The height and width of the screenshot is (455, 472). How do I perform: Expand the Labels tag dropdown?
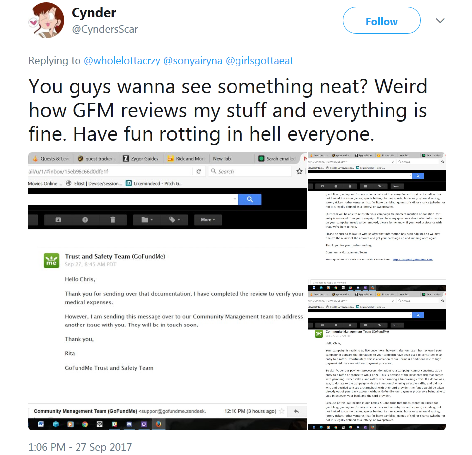[174, 220]
